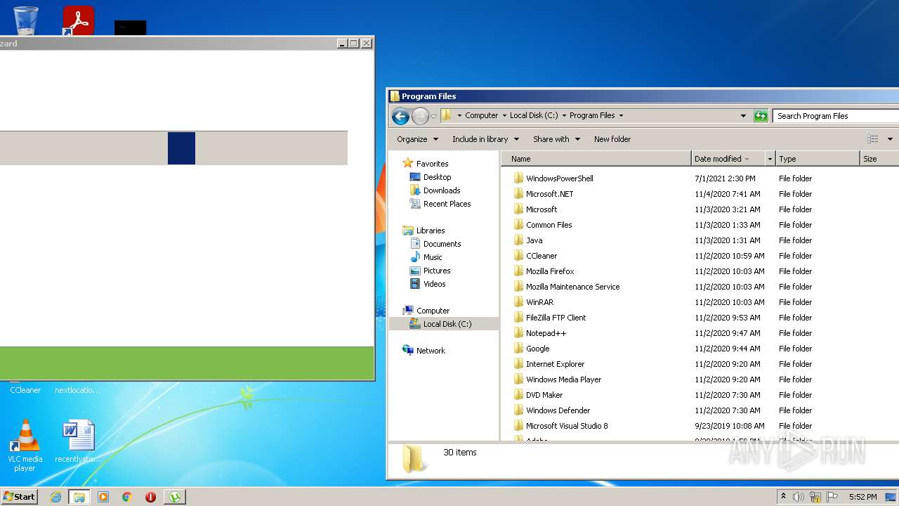Open Chrome from the taskbar
Image resolution: width=899 pixels, height=506 pixels.
pyautogui.click(x=127, y=497)
